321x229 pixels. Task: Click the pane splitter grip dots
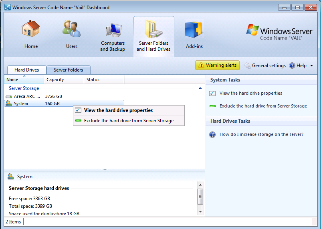105,170
